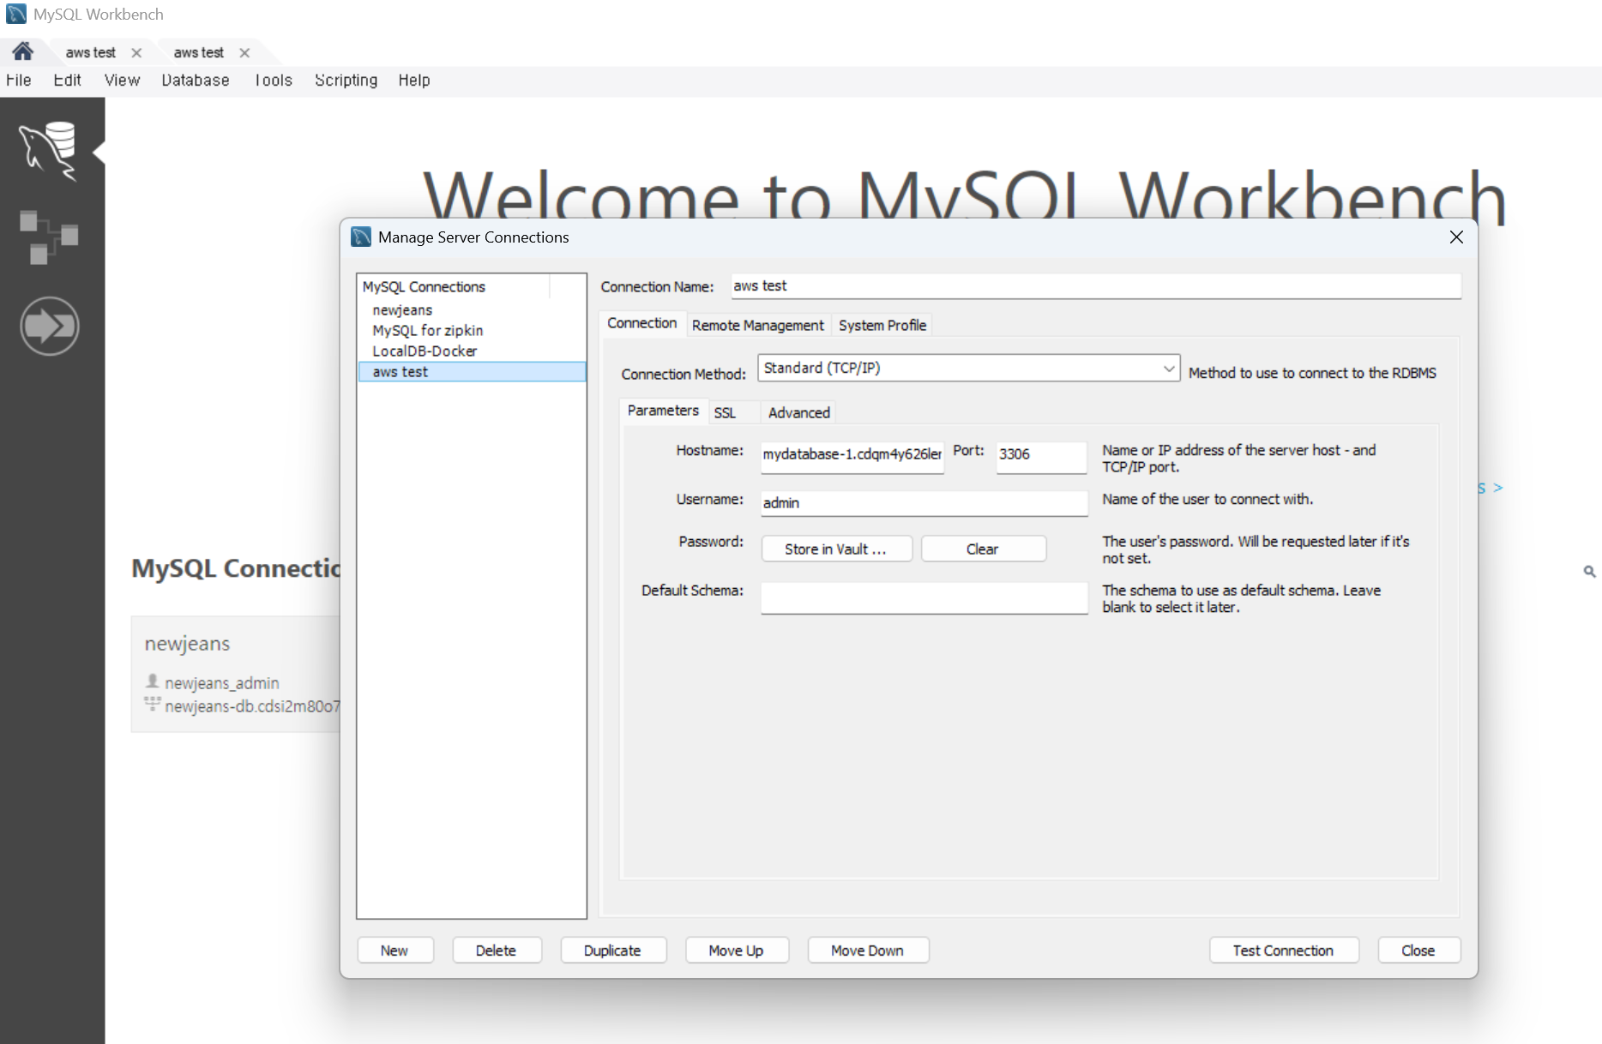
Task: Click the Move Down button
Action: click(x=867, y=951)
